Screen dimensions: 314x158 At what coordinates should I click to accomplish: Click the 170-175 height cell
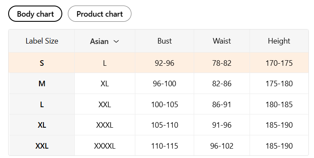coord(279,63)
